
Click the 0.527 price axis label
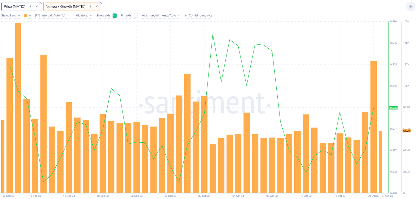coord(393,129)
